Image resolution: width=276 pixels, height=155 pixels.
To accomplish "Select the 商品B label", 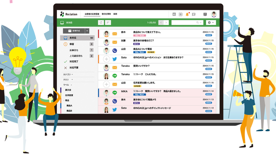I will [x=69, y=111].
